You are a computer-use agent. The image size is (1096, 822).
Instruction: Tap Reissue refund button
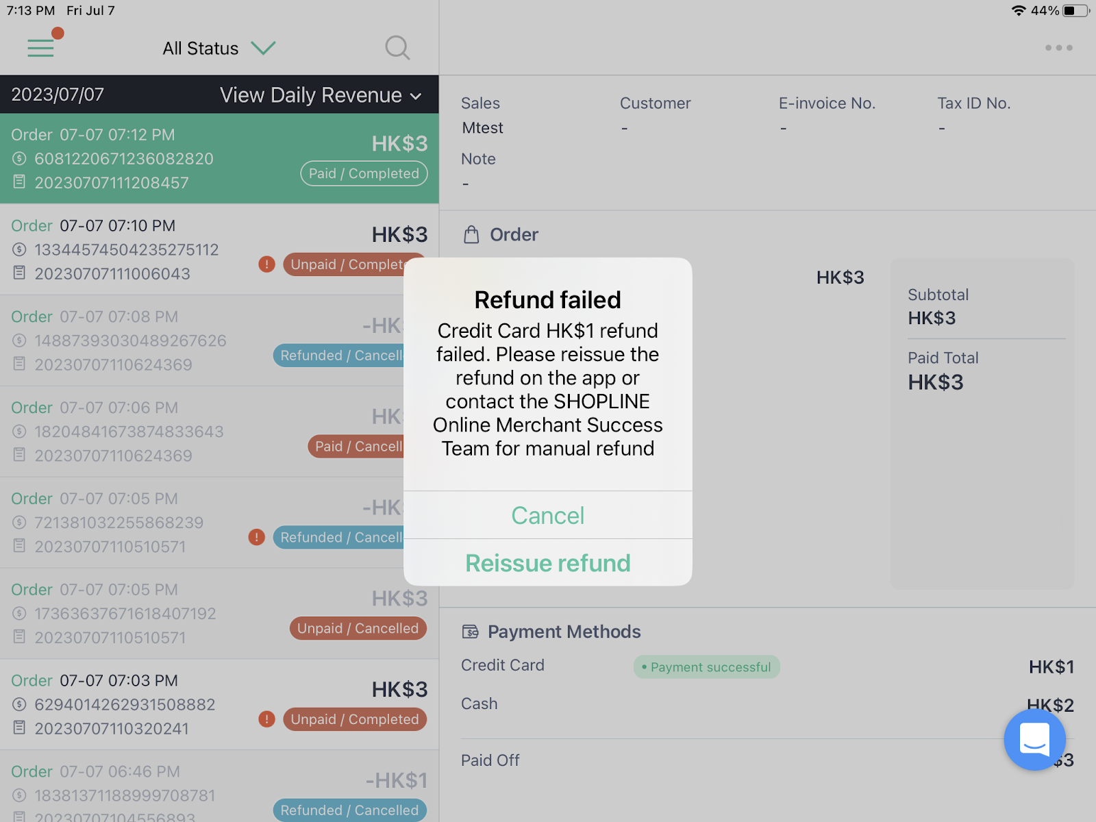[x=548, y=563]
